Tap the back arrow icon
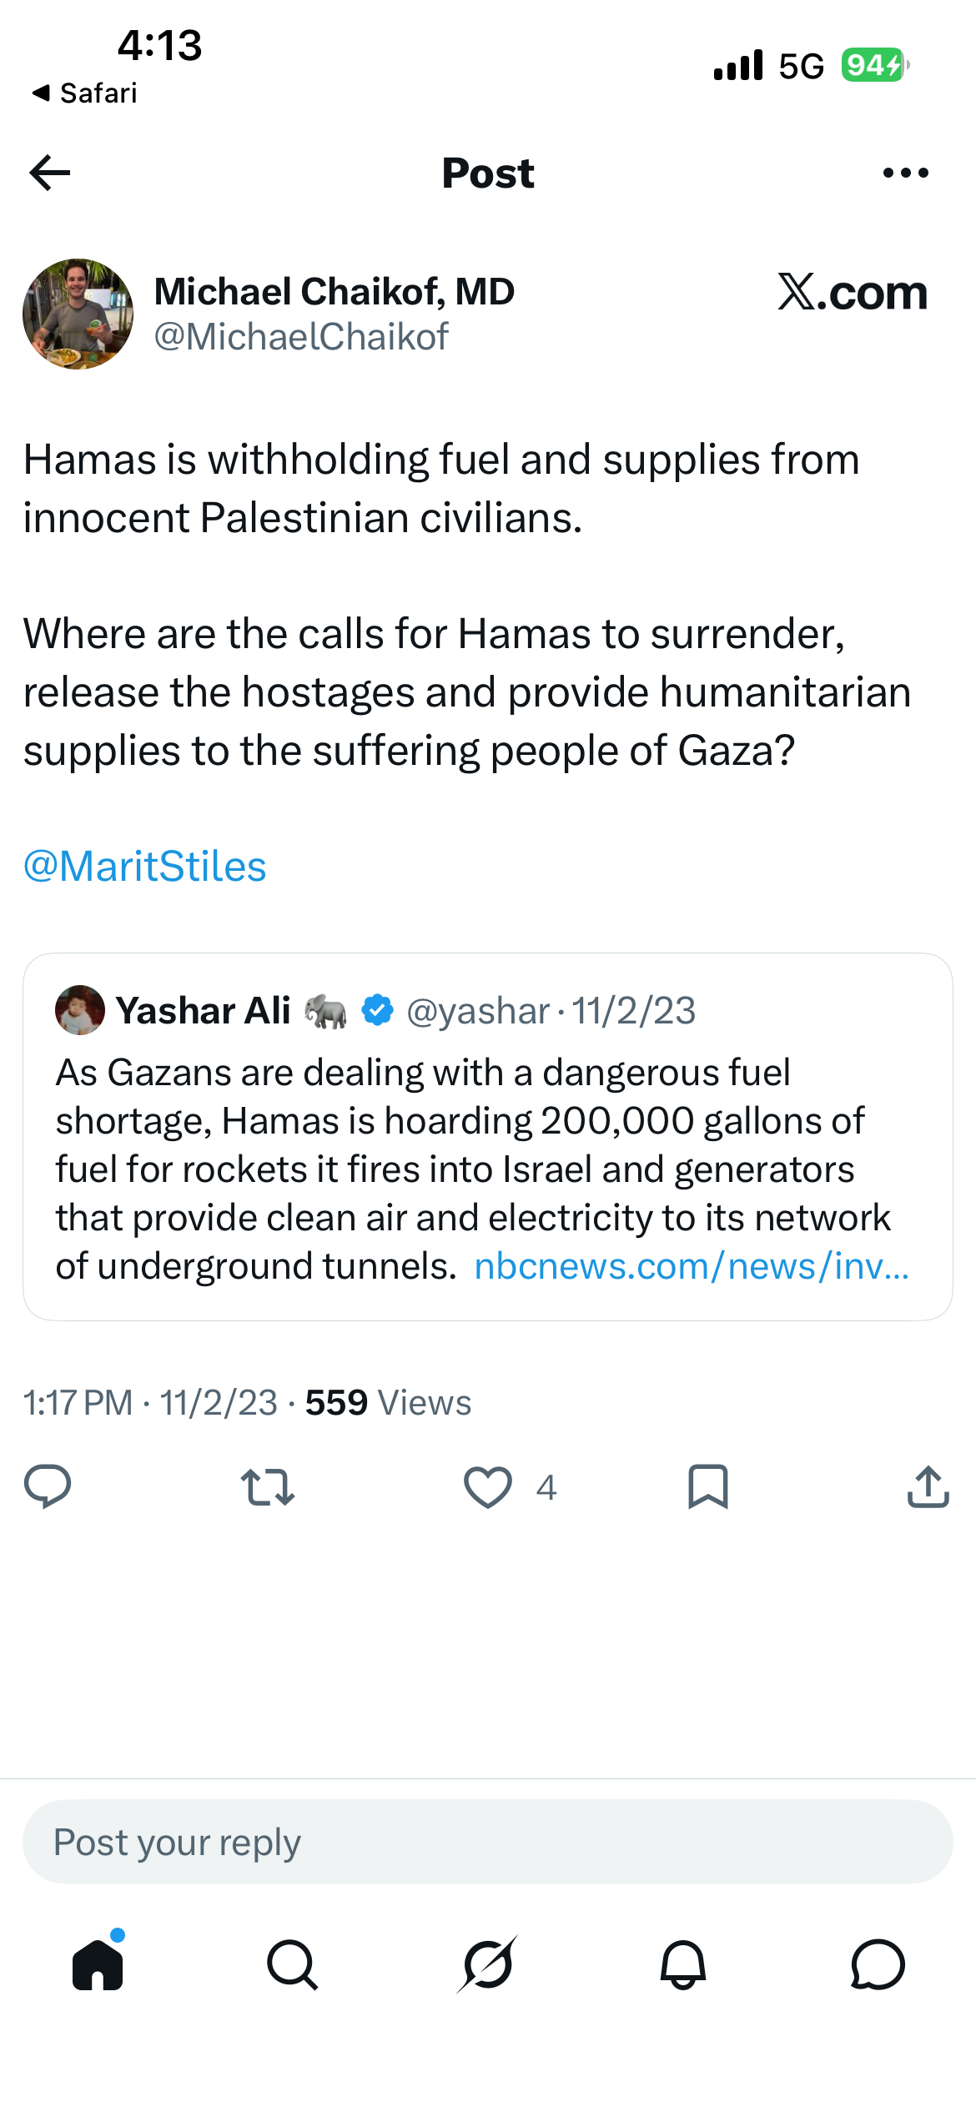976x2112 pixels. (50, 173)
